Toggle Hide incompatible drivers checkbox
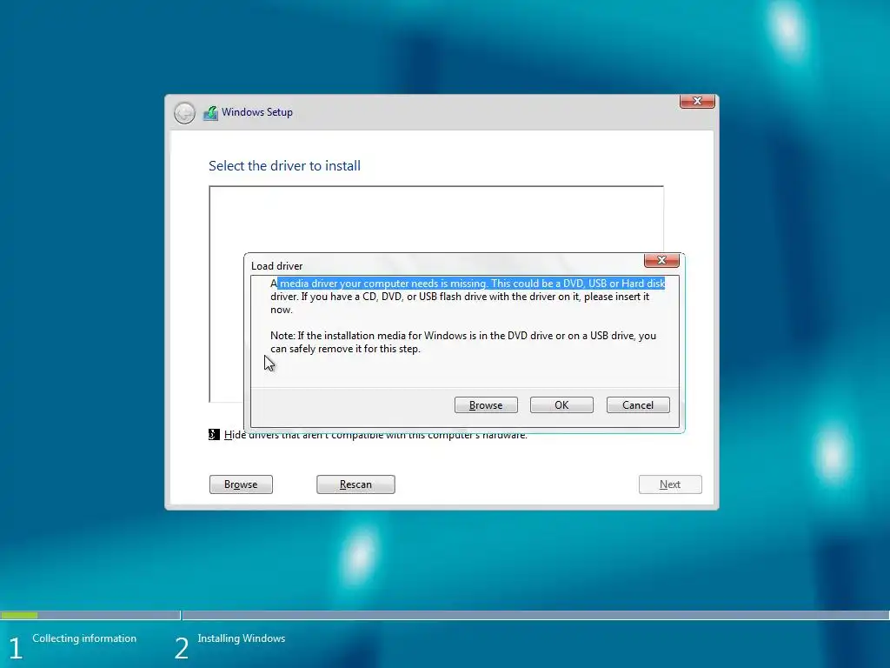890x668 pixels. (214, 435)
